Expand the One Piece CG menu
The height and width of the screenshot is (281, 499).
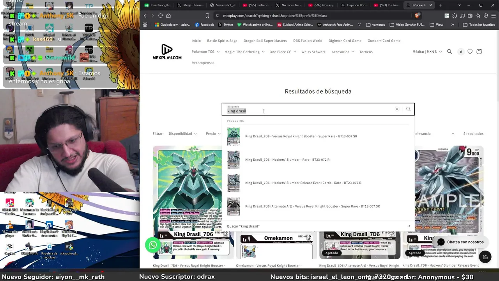tap(283, 52)
